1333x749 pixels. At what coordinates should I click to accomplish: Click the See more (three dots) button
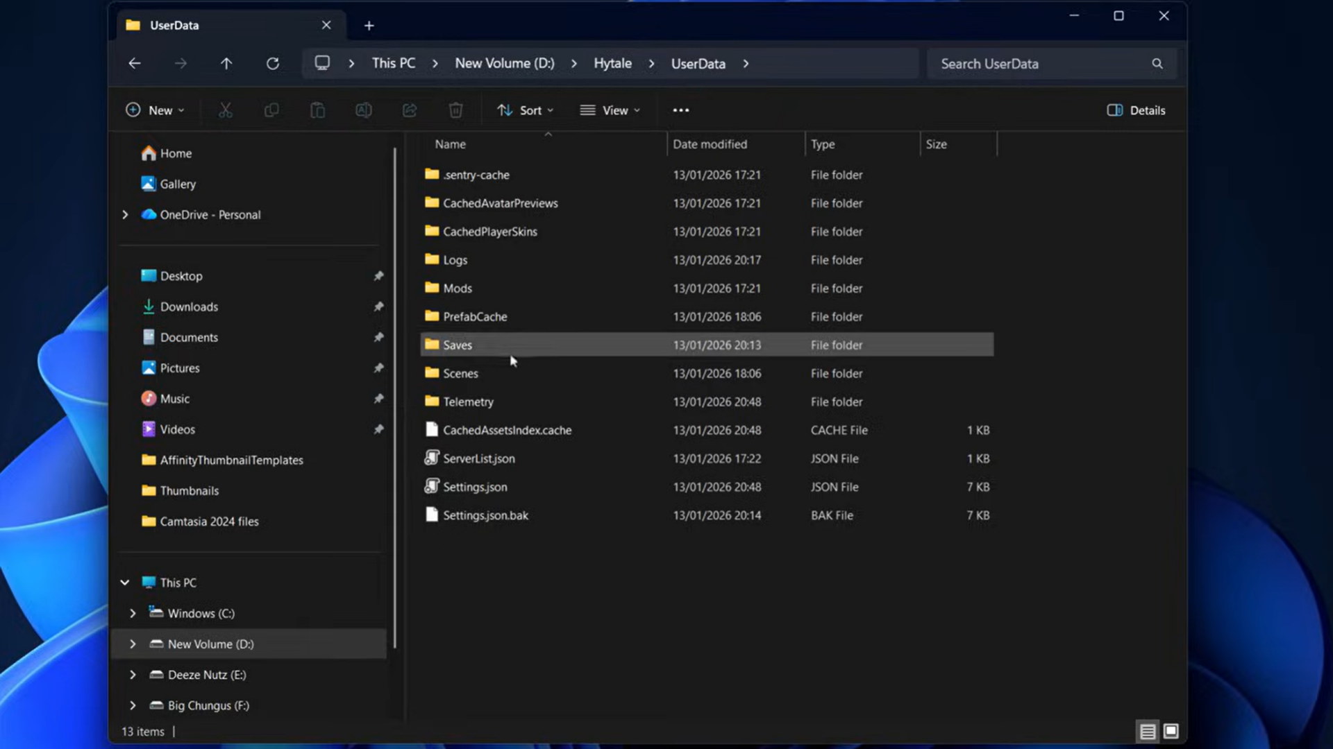pyautogui.click(x=680, y=110)
